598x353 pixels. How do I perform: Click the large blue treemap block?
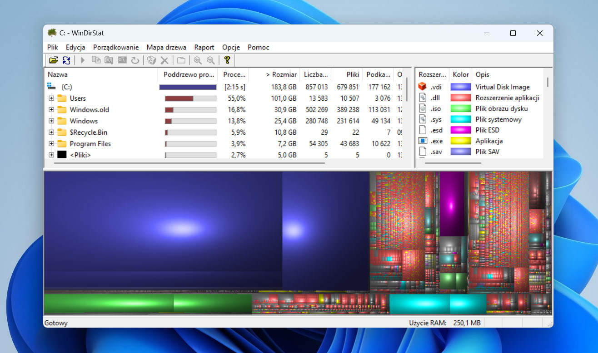click(x=163, y=227)
